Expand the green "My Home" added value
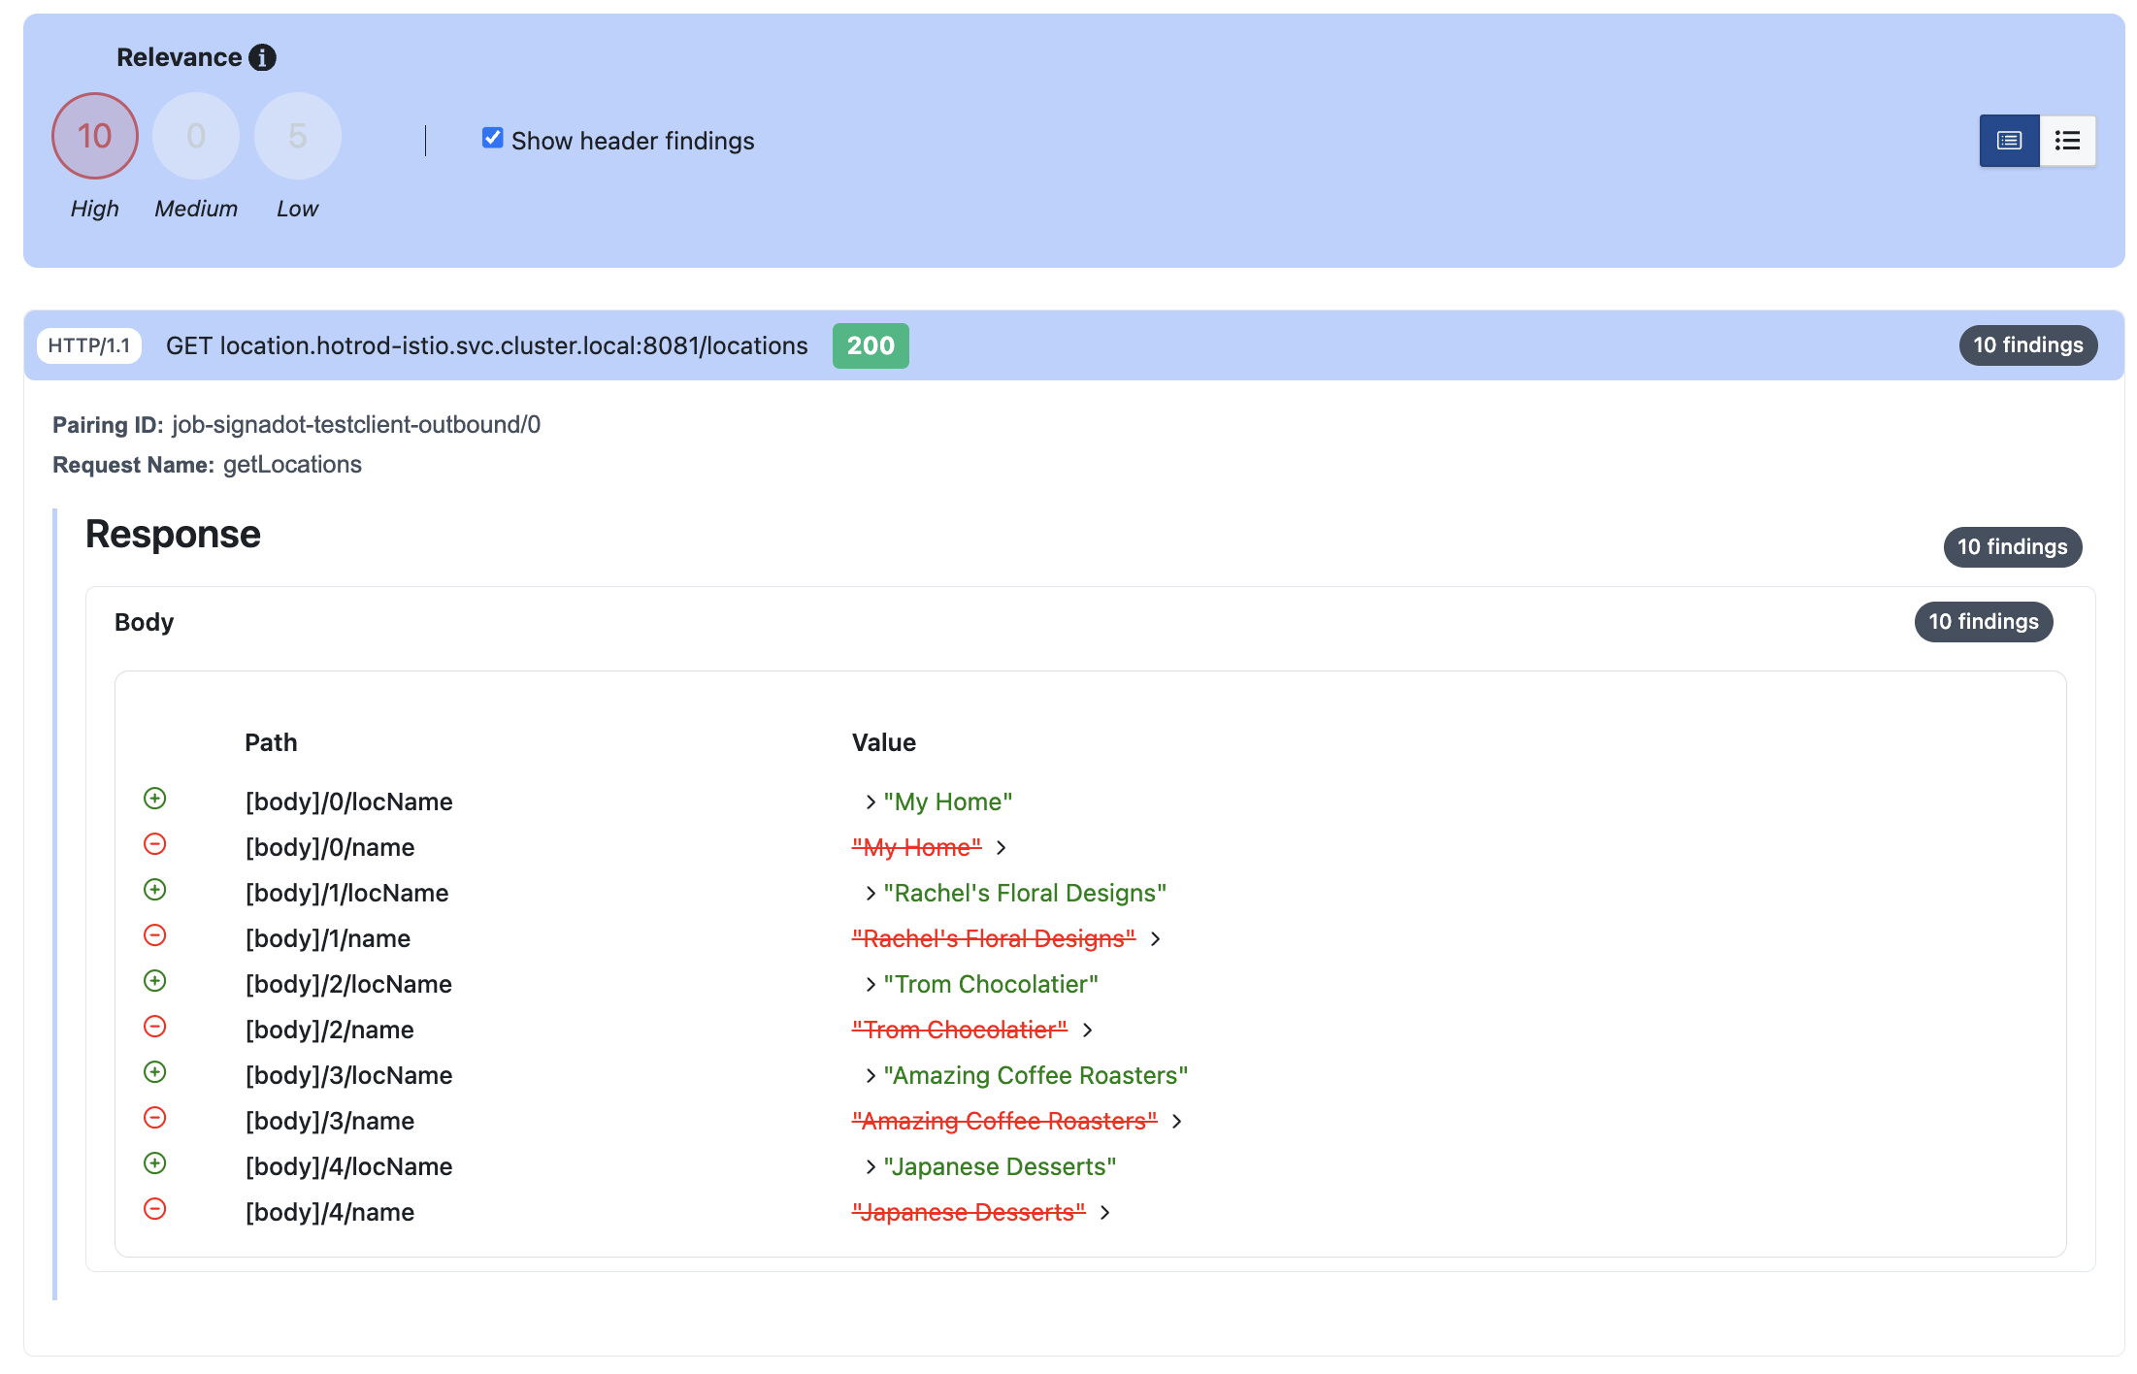 click(871, 802)
